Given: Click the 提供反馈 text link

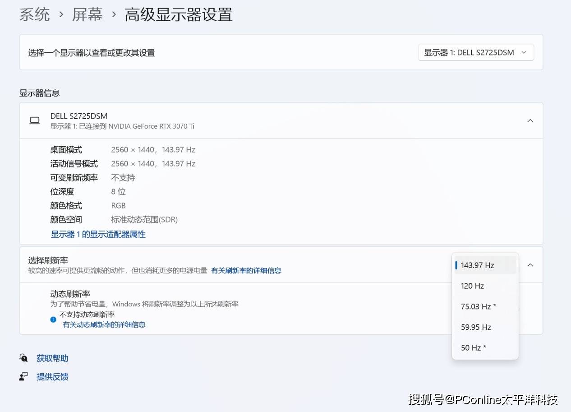Looking at the screenshot, I should pos(52,377).
